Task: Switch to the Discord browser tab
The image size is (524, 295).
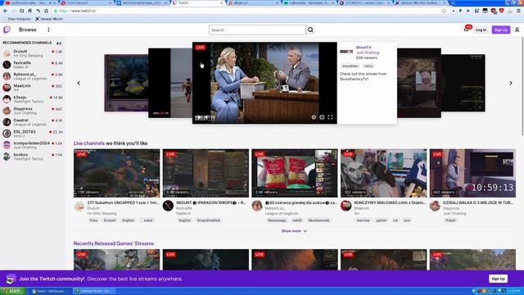Action: (x=86, y=2)
